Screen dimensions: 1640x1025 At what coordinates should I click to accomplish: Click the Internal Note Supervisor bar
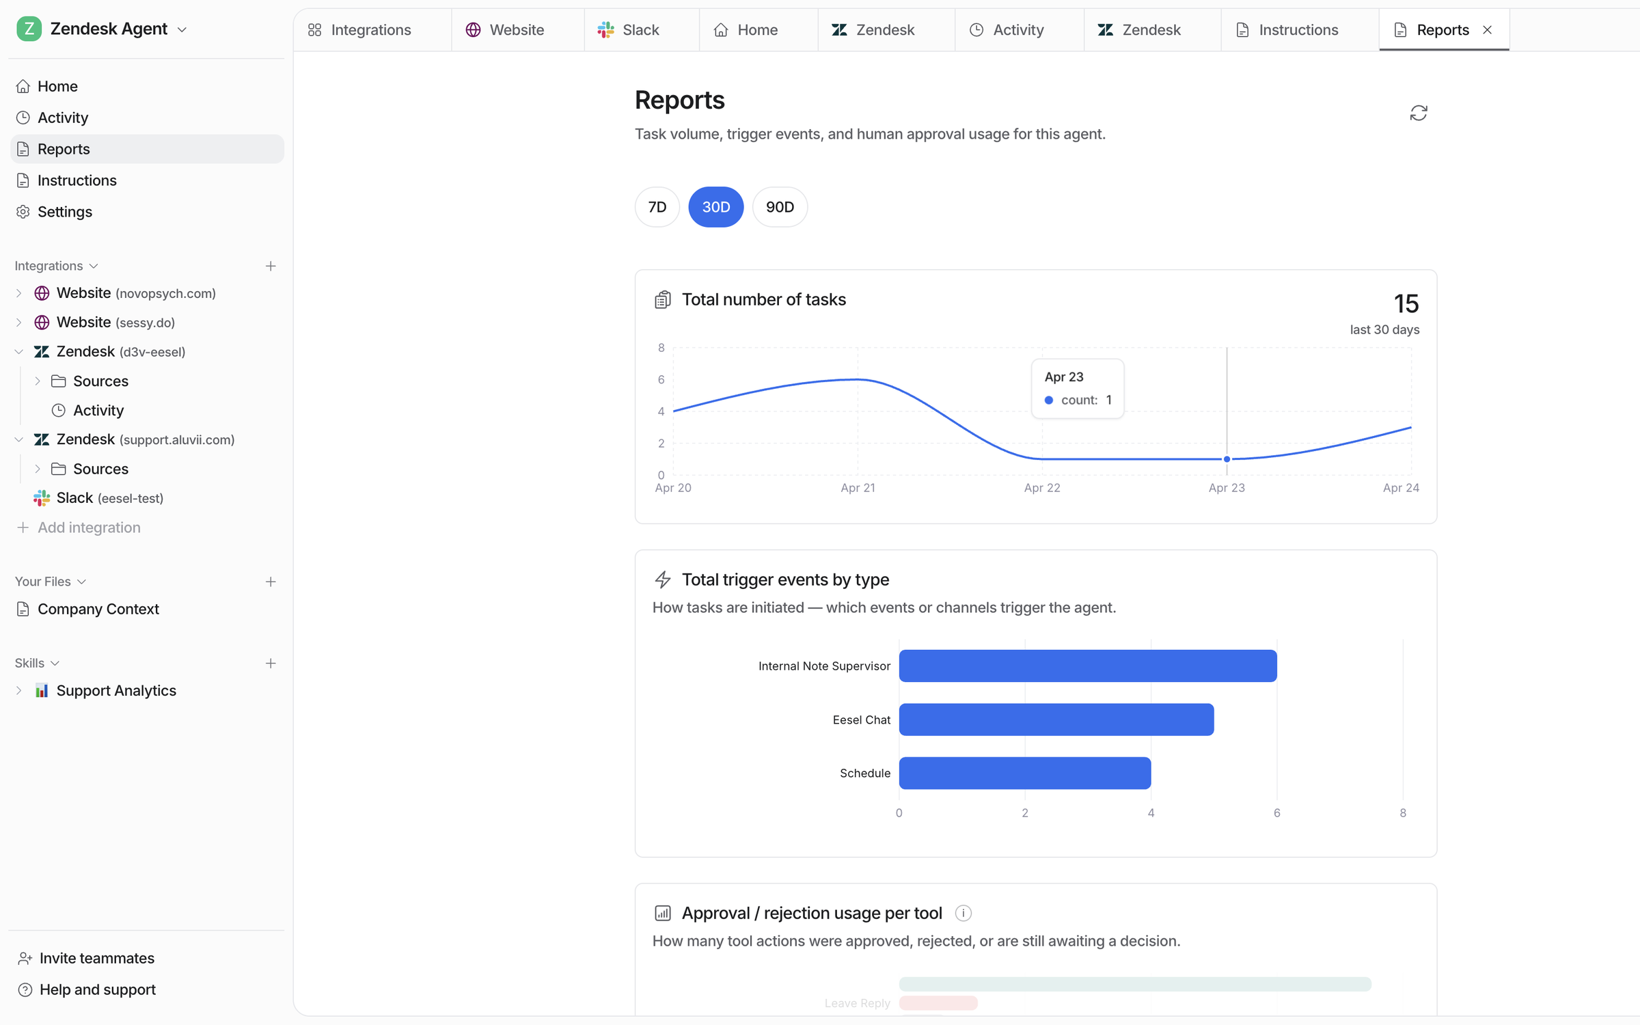pos(1088,666)
